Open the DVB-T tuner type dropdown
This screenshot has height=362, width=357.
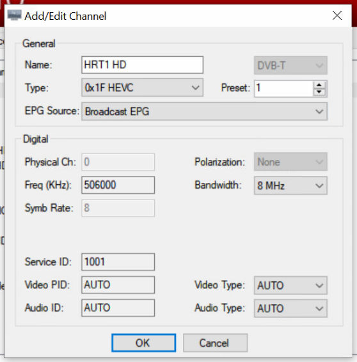point(290,66)
